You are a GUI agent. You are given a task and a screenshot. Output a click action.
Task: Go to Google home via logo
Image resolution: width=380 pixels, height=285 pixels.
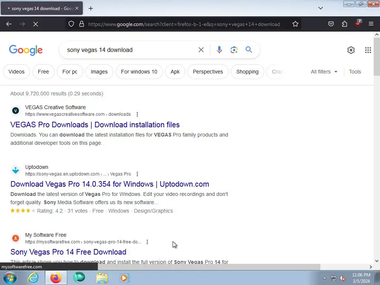[x=26, y=50]
